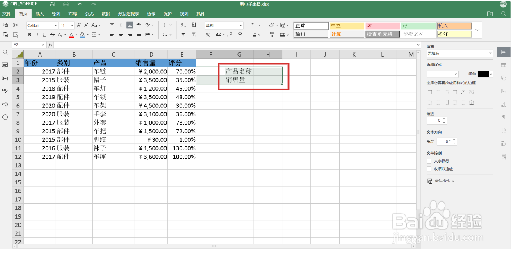The image size is (511, 255).
Task: Switch to the 插入 ribbon tab
Action: [x=39, y=14]
